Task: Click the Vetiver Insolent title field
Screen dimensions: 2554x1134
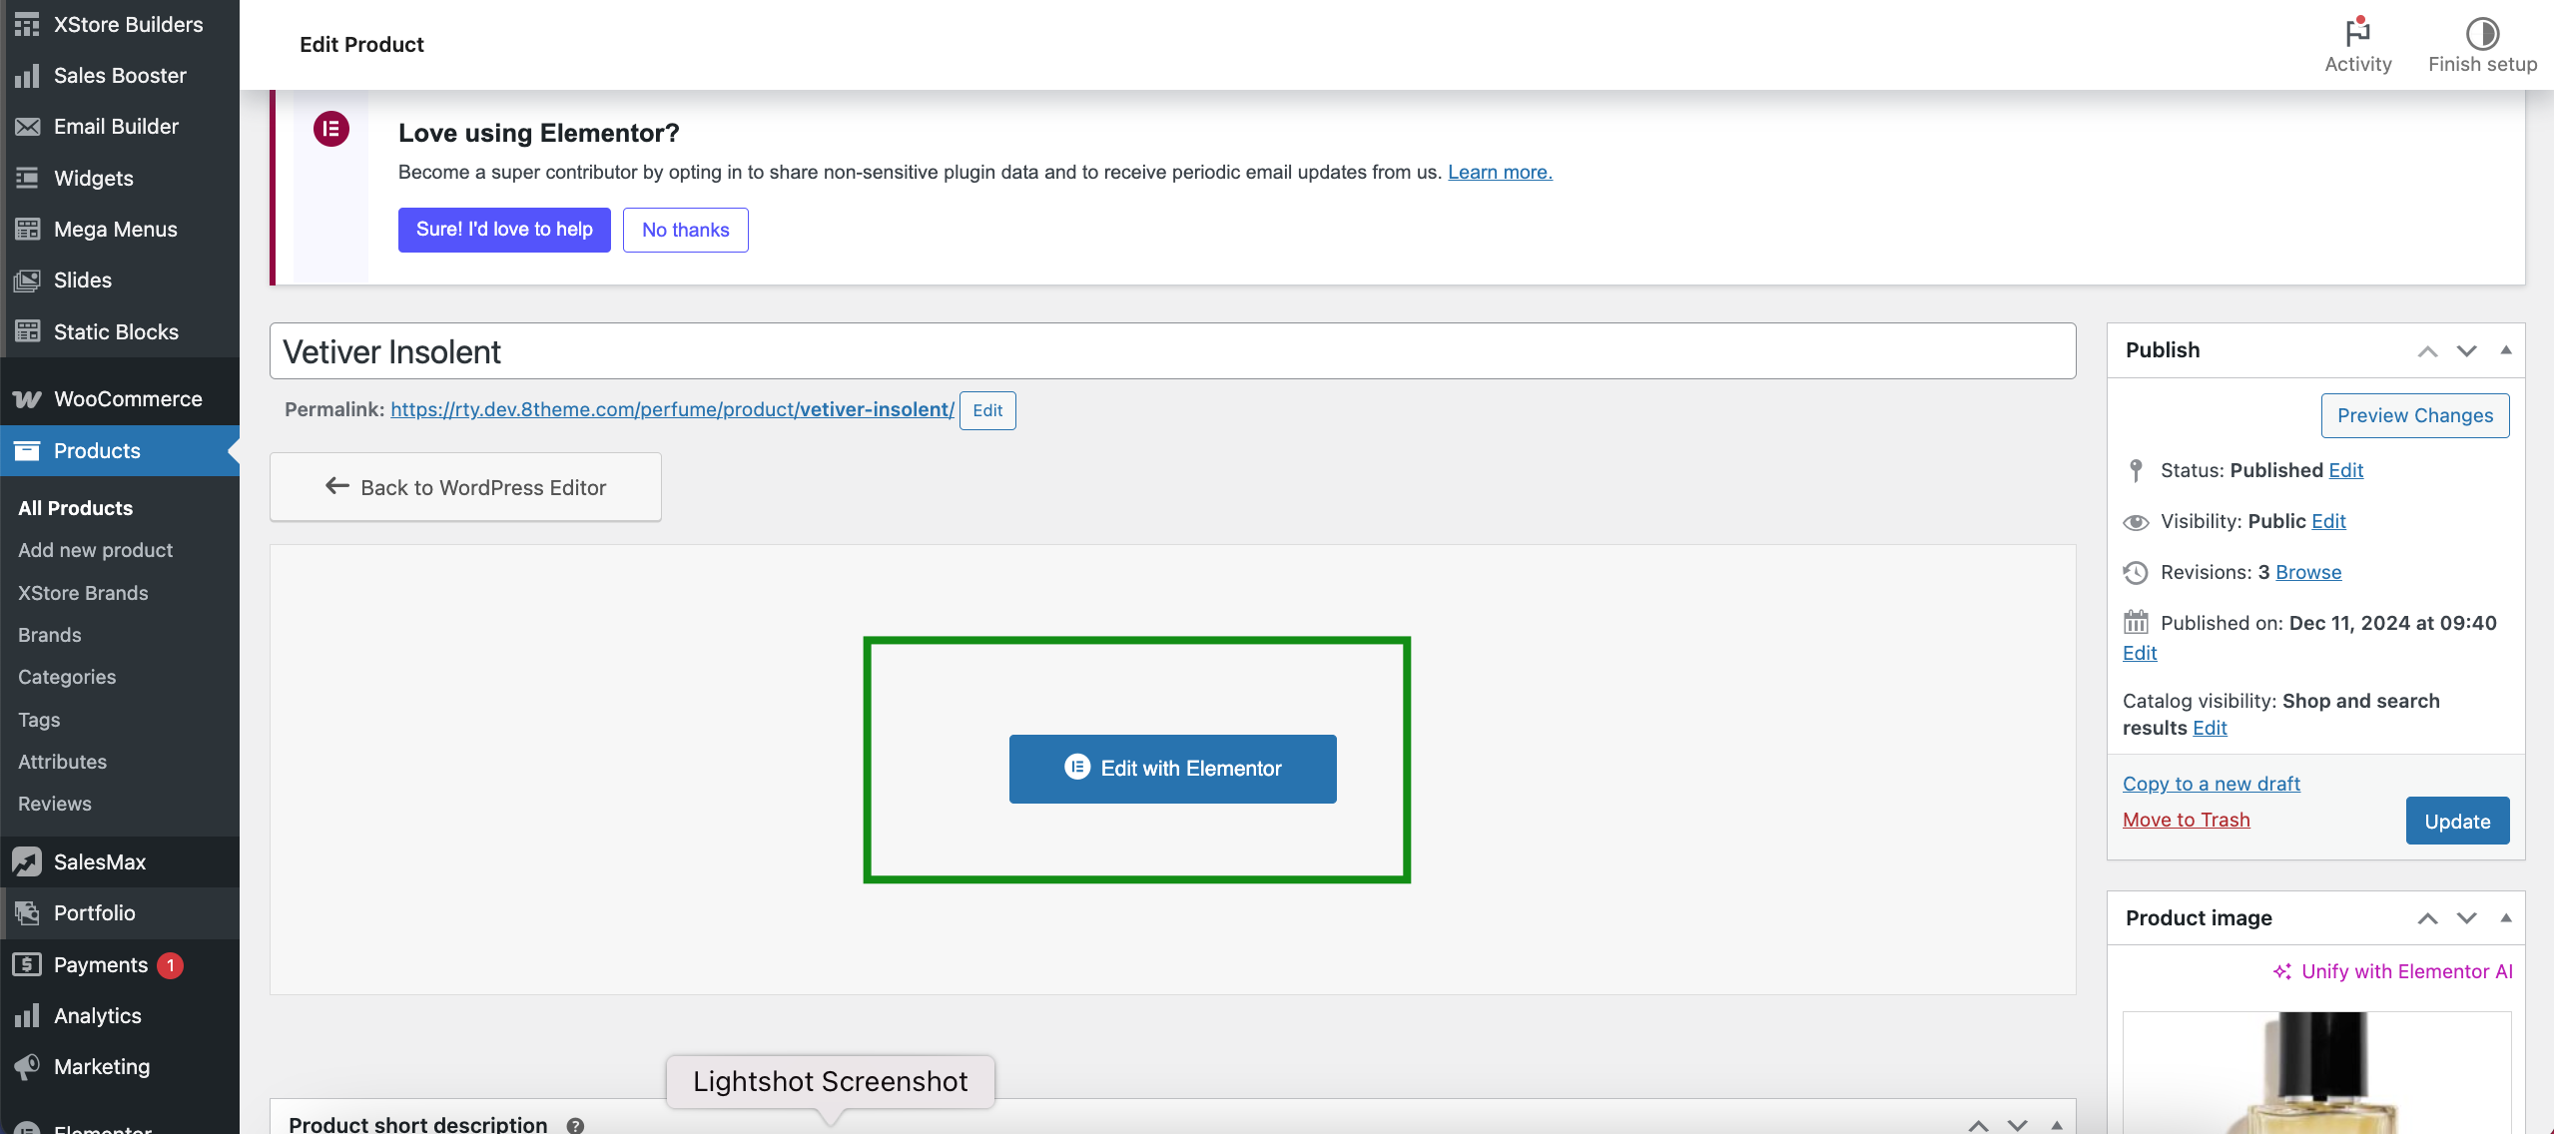Action: (x=1172, y=351)
